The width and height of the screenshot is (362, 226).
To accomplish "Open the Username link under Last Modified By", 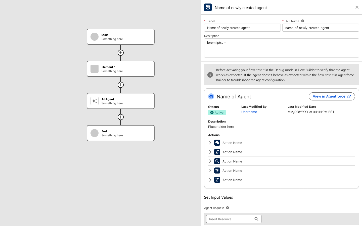I will [249, 112].
